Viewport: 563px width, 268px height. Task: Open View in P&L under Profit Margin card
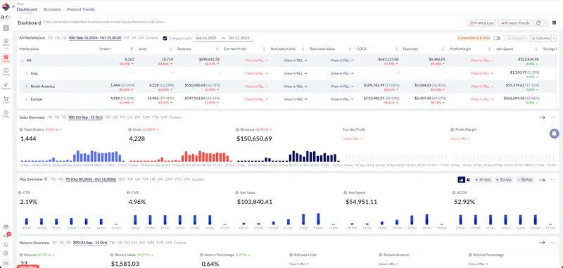pos(460,139)
